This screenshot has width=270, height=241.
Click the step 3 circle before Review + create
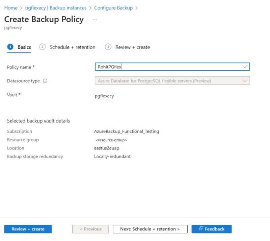click(x=108, y=47)
